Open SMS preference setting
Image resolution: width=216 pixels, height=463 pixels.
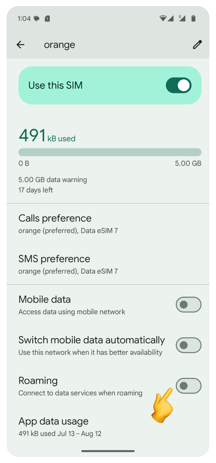tap(108, 264)
